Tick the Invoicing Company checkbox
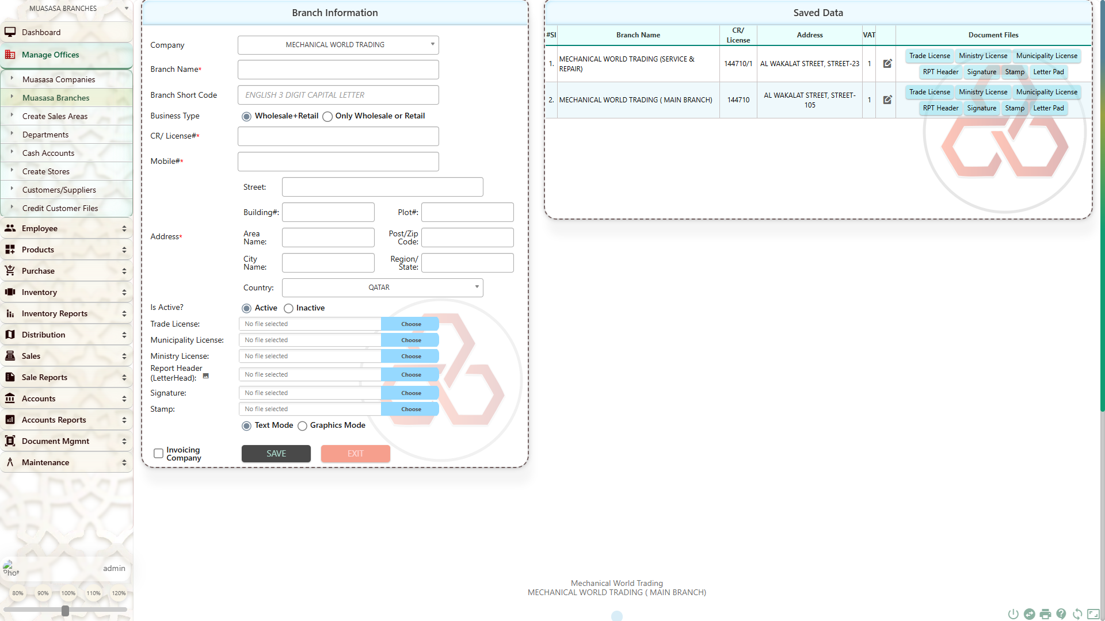This screenshot has width=1105, height=621. point(158,454)
